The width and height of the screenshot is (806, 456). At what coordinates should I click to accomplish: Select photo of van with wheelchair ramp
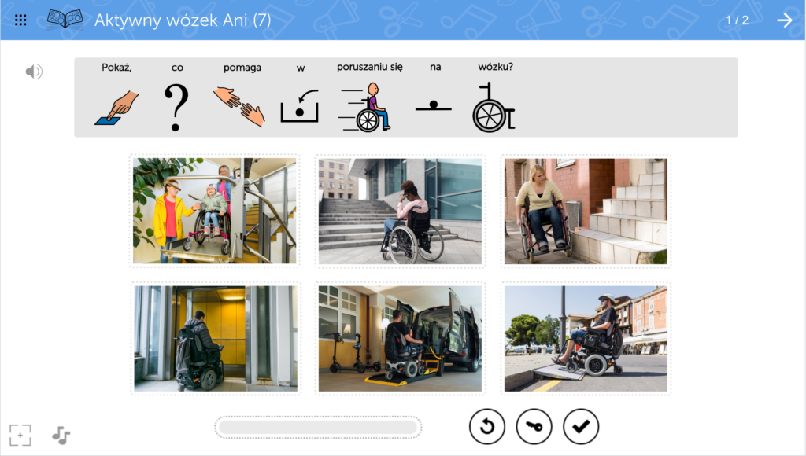pyautogui.click(x=400, y=338)
